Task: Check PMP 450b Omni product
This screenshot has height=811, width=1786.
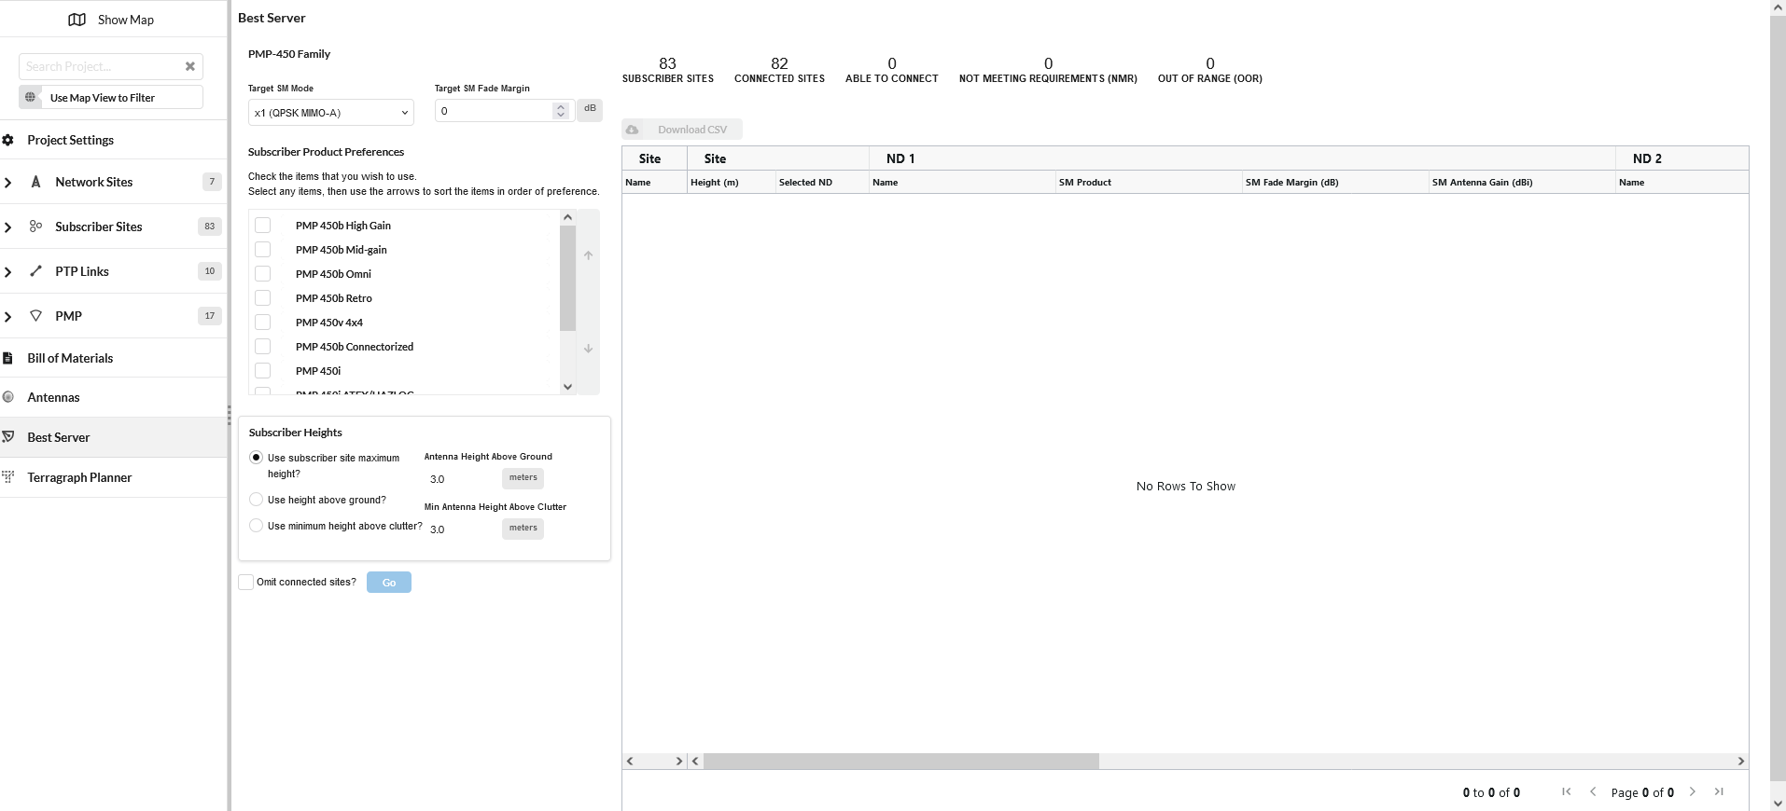Action: pos(262,274)
